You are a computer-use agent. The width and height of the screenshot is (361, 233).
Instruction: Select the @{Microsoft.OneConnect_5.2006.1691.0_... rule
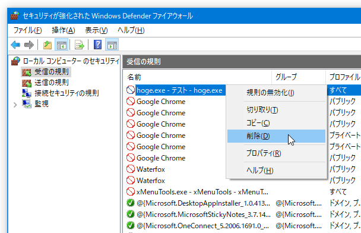202,226
